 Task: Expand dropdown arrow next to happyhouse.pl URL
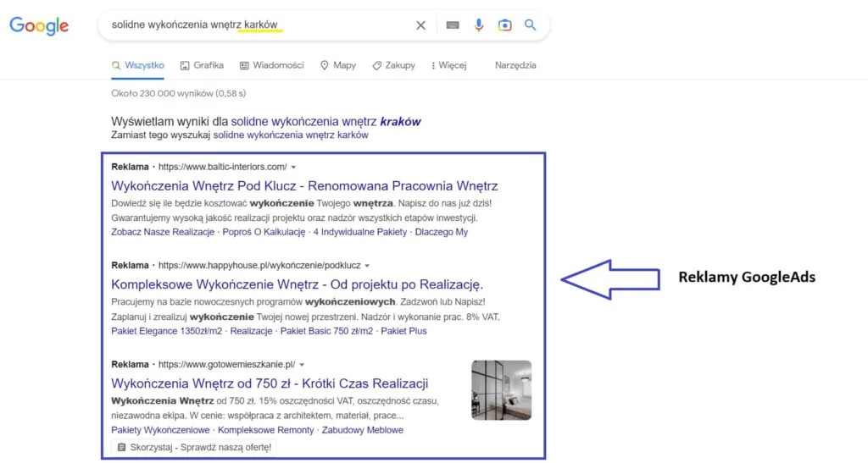click(367, 266)
